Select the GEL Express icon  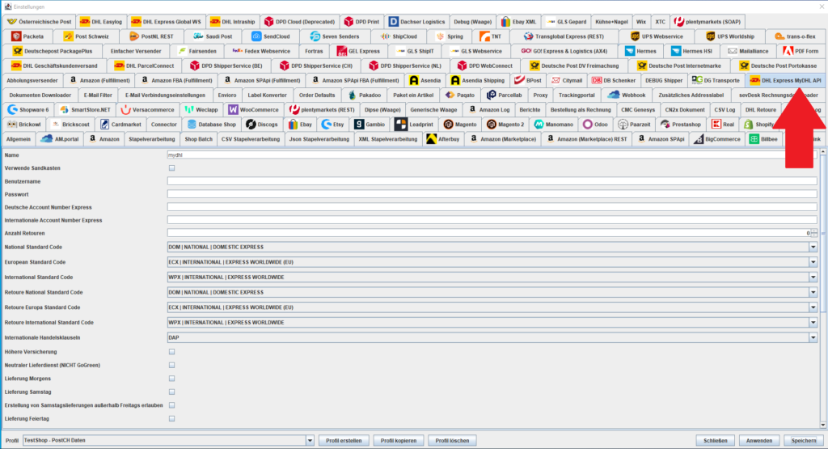point(342,51)
